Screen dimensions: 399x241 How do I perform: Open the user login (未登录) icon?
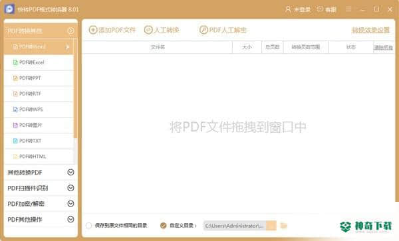[288, 9]
